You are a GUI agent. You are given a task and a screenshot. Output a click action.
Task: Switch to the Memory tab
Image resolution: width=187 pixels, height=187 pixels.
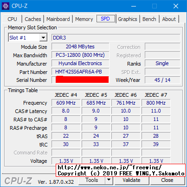84,19
